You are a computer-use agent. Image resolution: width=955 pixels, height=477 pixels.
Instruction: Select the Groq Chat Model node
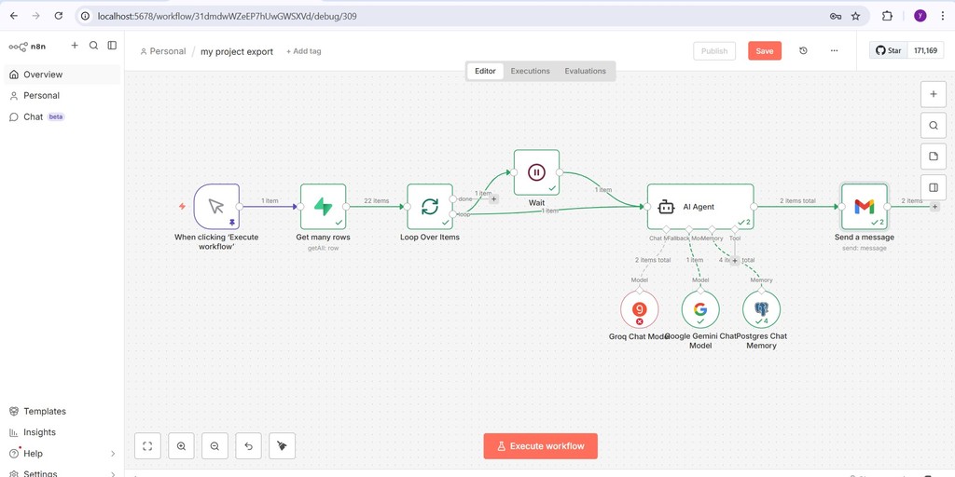click(x=640, y=309)
